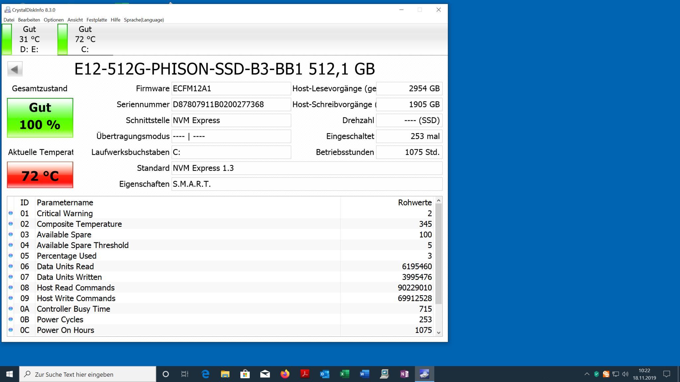The width and height of the screenshot is (680, 382).
Task: Open File Explorer from taskbar
Action: coord(225,374)
